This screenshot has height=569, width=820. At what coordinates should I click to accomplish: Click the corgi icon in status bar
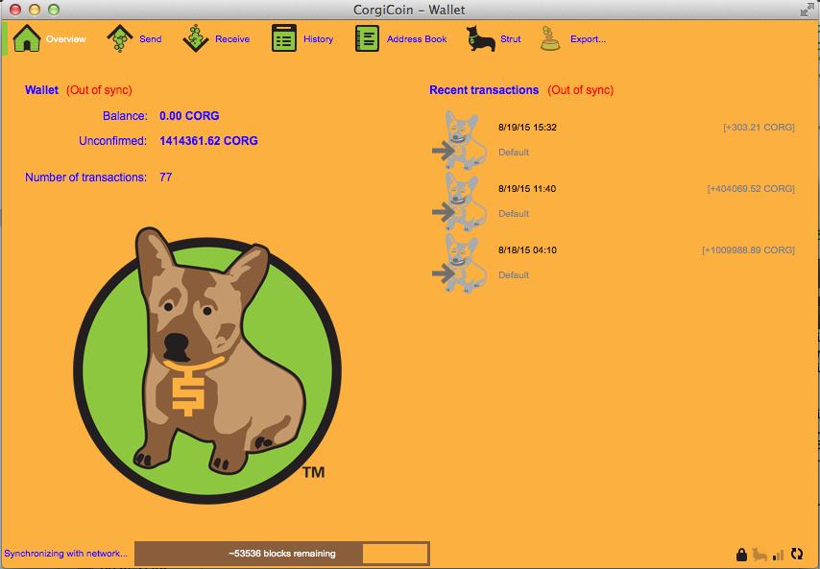760,555
